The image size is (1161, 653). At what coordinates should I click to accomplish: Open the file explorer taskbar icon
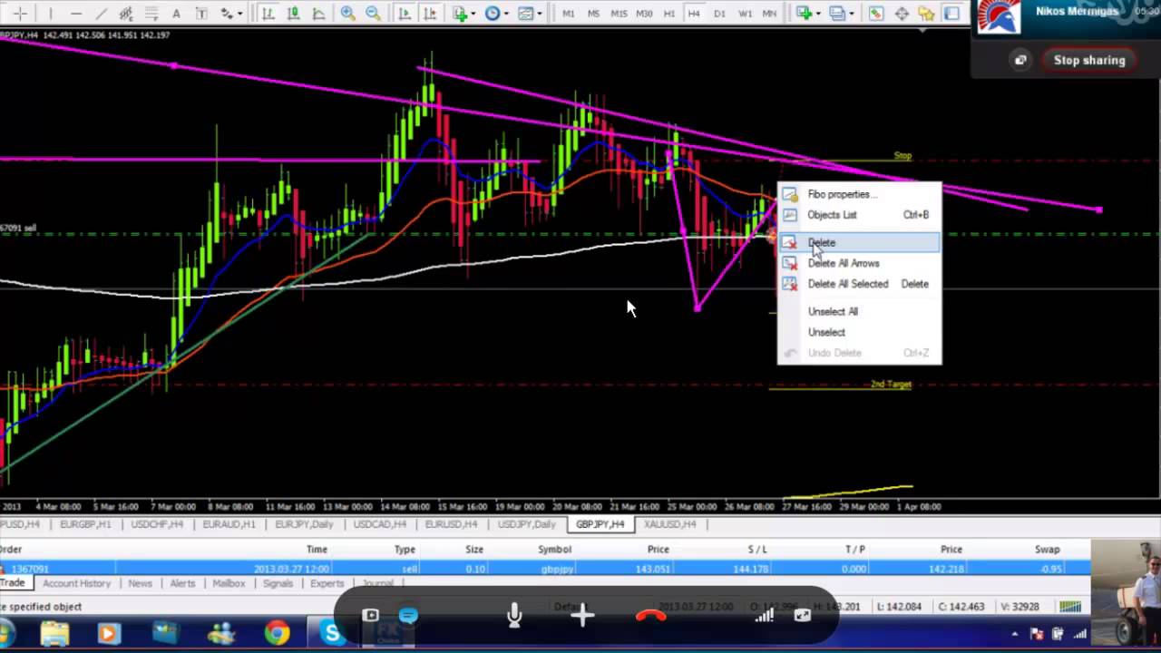coord(54,633)
